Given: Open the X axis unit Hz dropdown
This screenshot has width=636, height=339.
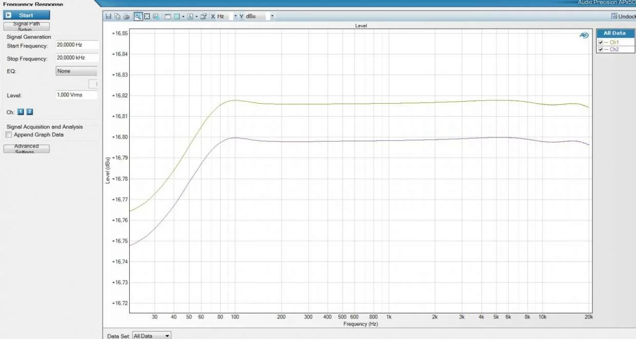Looking at the screenshot, I should [x=235, y=16].
